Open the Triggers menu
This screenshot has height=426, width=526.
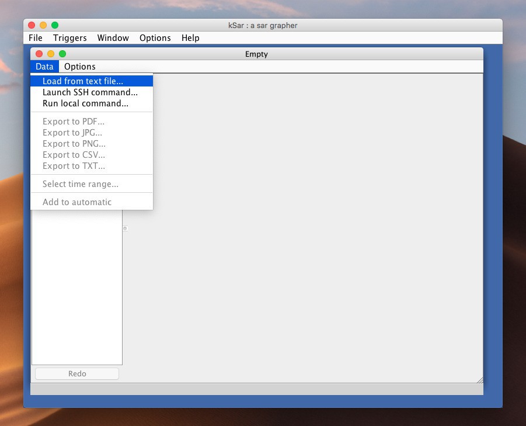click(70, 38)
